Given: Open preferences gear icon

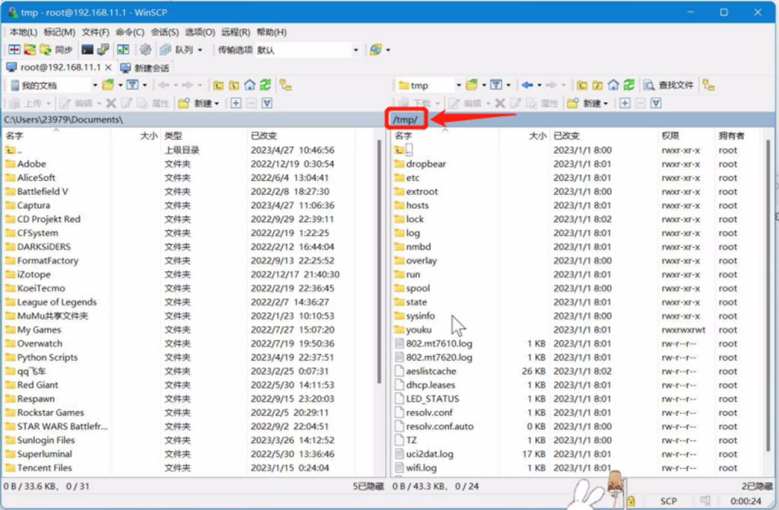Looking at the screenshot, I should pos(145,49).
